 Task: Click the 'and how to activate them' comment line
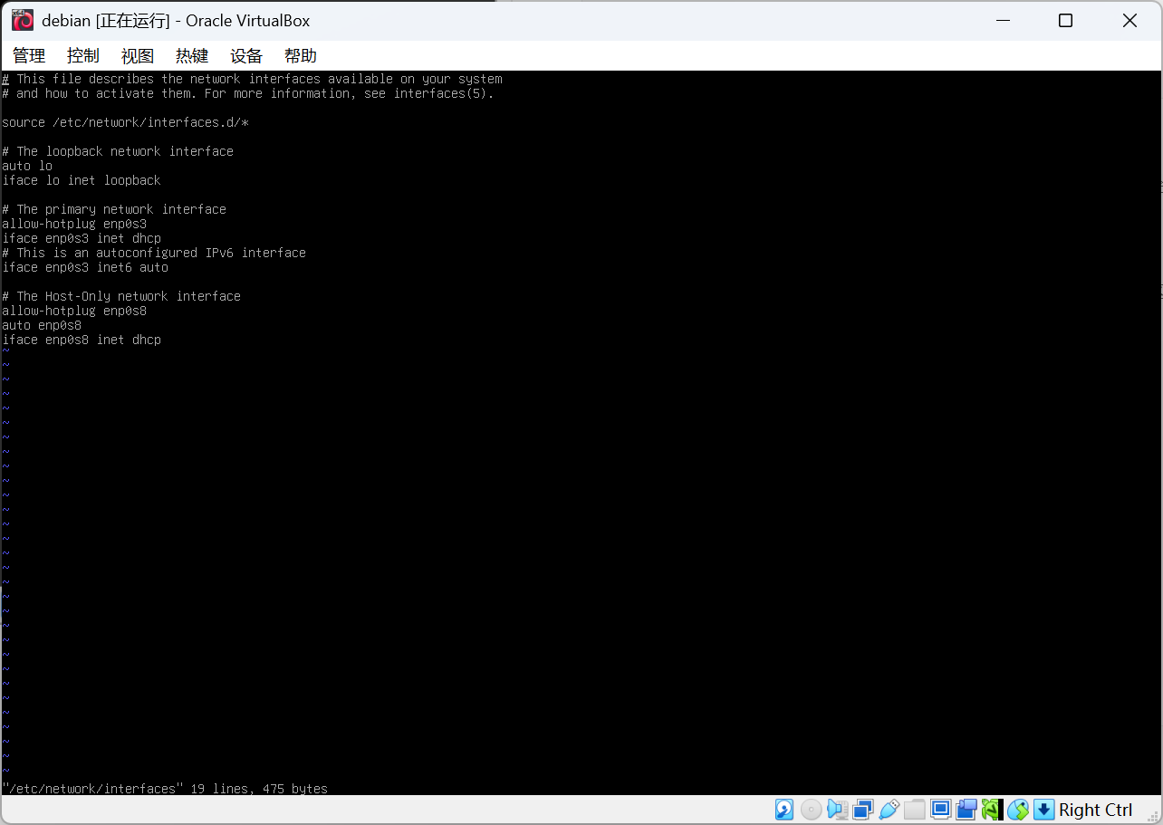pos(248,93)
